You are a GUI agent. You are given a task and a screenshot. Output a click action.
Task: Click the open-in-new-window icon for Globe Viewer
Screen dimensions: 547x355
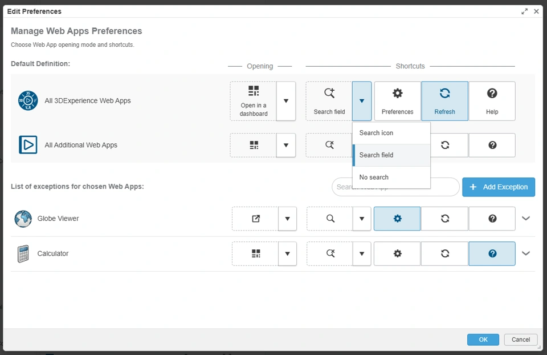pos(256,219)
